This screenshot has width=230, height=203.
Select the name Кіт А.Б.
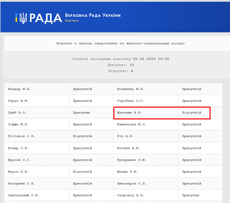[125, 136]
